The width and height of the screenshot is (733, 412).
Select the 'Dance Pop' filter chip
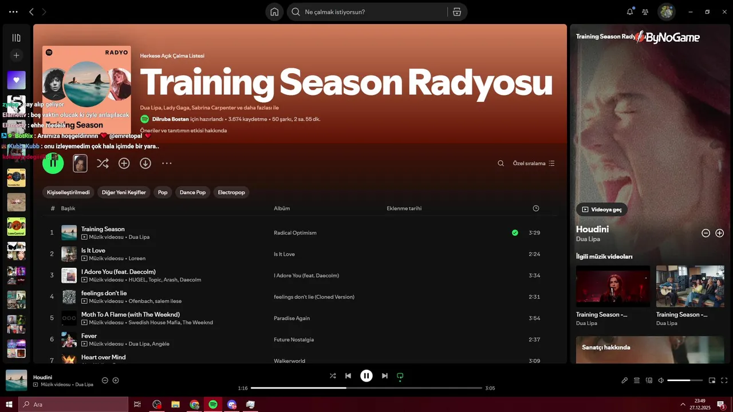[x=192, y=192]
